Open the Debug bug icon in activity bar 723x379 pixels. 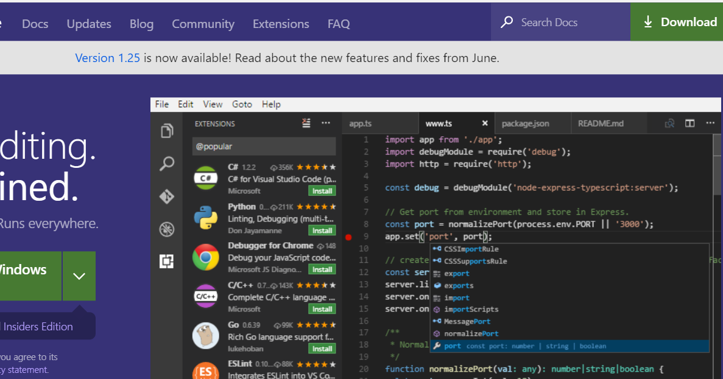[x=166, y=229]
